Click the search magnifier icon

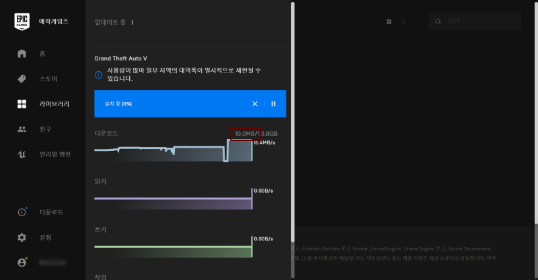438,21
